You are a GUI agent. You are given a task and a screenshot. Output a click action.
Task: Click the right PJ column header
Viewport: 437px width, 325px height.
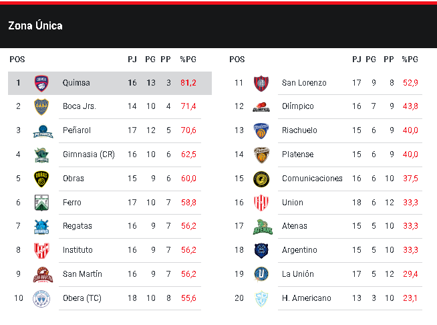point(357,60)
